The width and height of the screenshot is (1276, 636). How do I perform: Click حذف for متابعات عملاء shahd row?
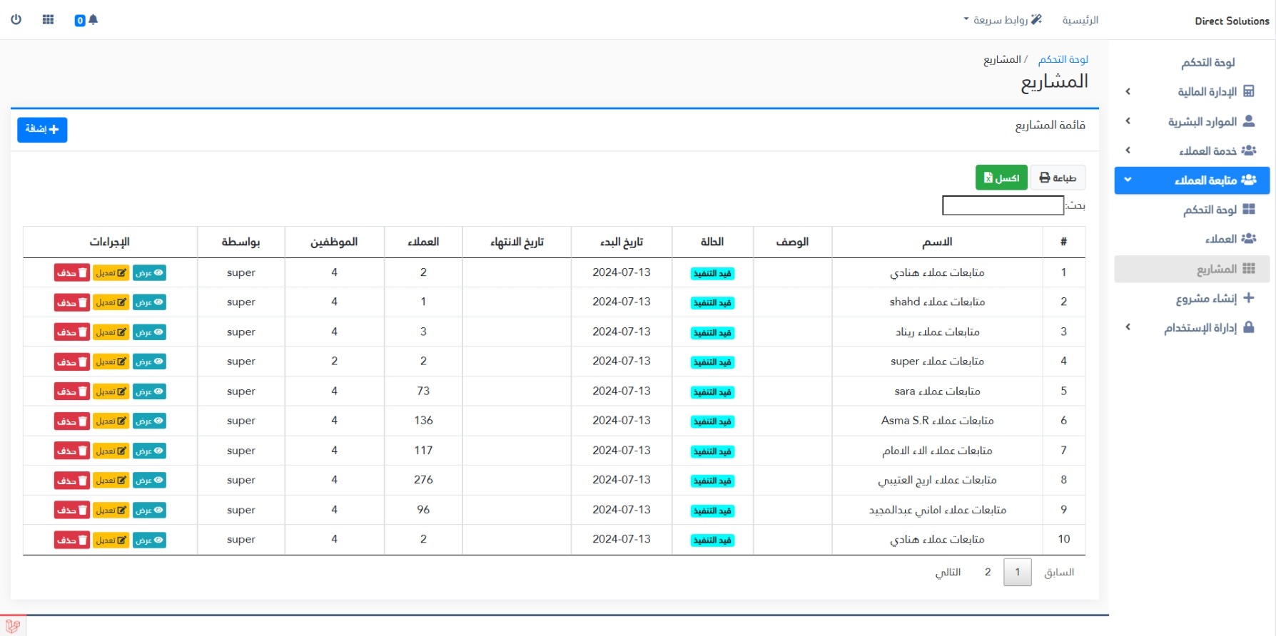click(71, 302)
